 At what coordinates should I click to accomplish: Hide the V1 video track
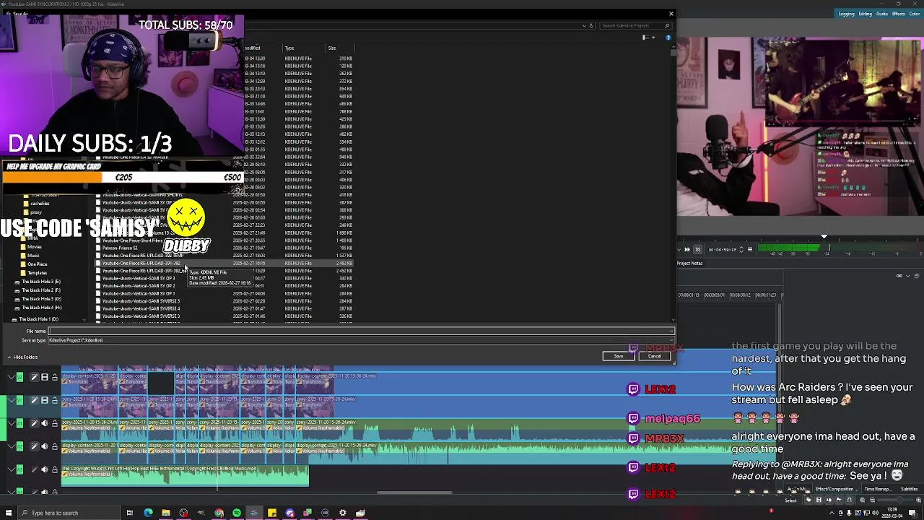44,400
